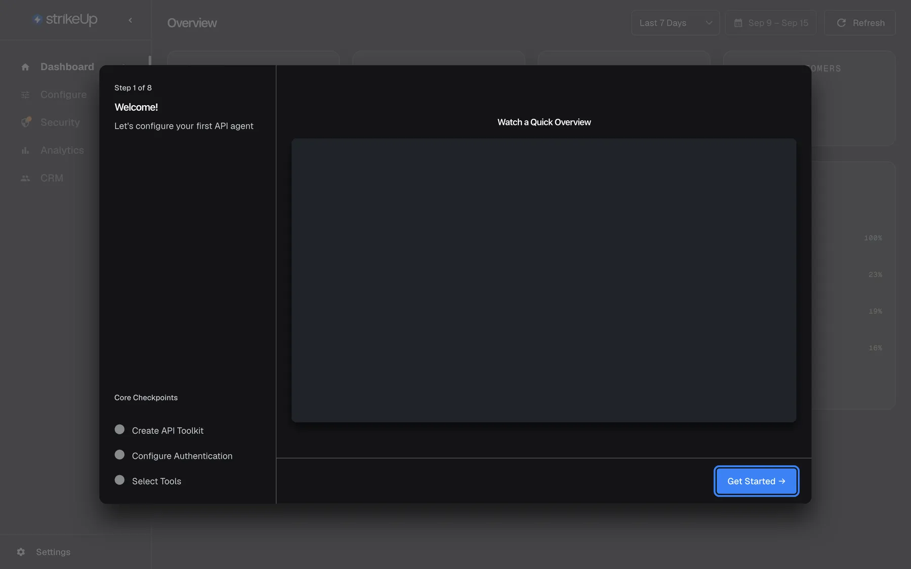The width and height of the screenshot is (911, 569).
Task: Collapse the sidebar with the chevron arrow
Action: click(x=130, y=20)
